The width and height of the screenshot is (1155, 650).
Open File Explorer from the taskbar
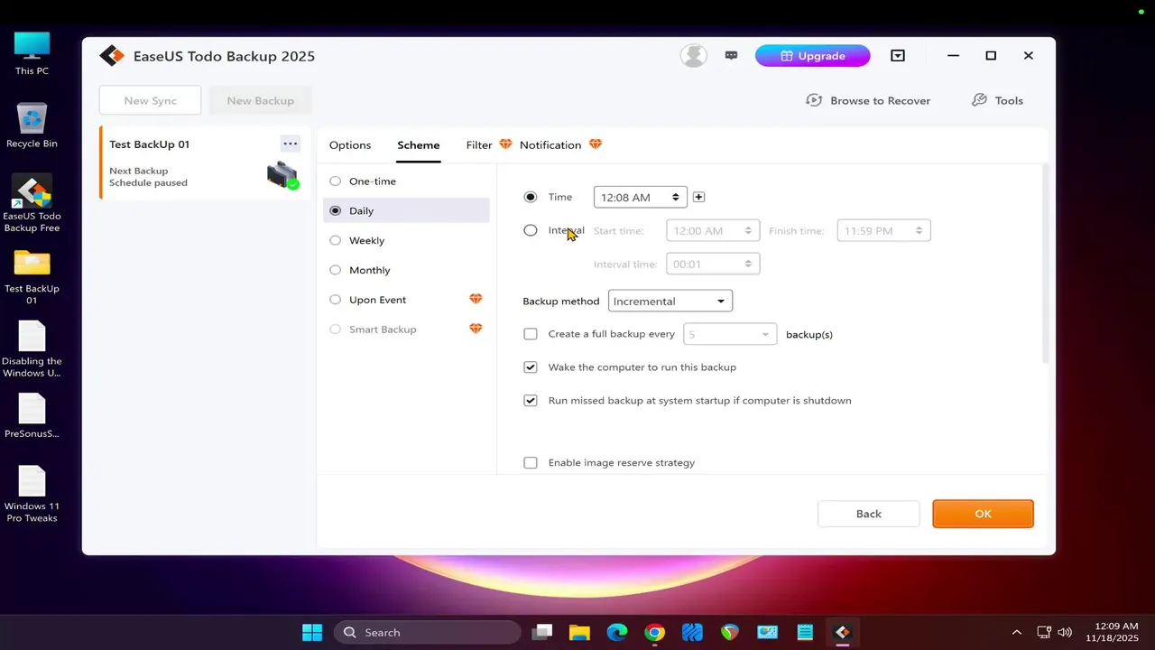(579, 632)
